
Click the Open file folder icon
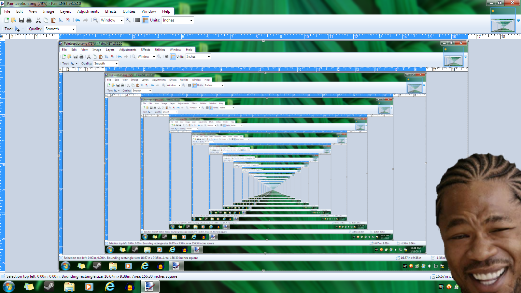(x=14, y=20)
